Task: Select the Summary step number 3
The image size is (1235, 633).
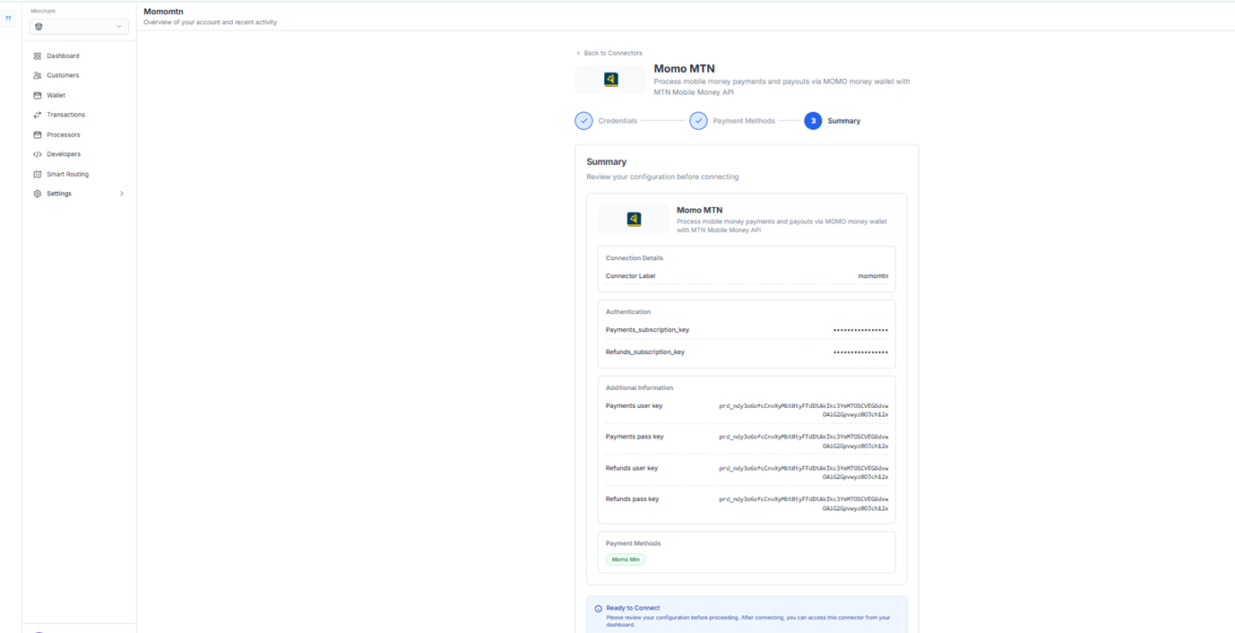Action: [x=813, y=121]
